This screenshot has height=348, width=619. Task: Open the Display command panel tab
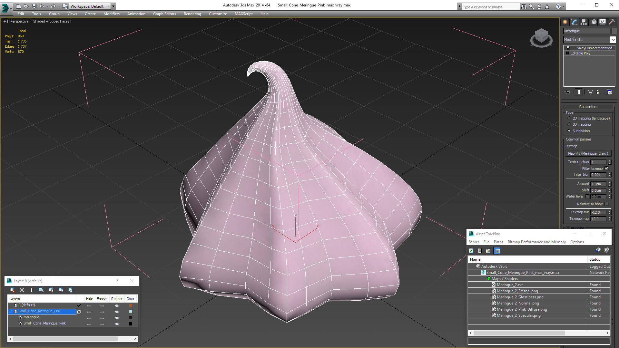coord(602,22)
